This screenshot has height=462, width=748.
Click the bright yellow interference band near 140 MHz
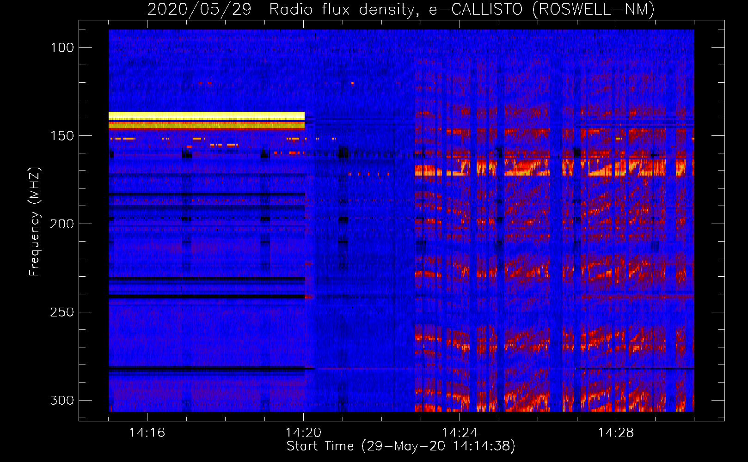pos(207,115)
